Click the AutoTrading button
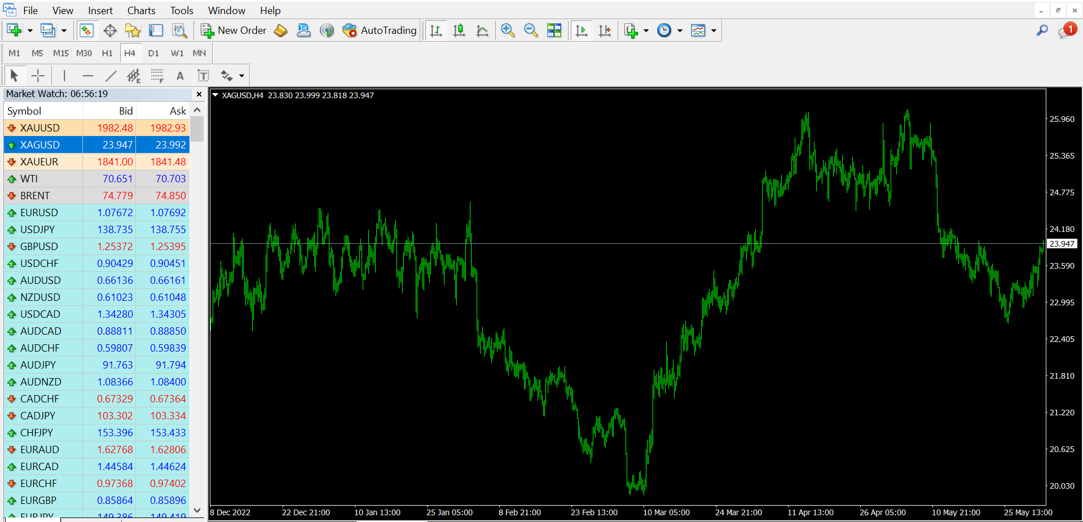The height and width of the screenshot is (522, 1083). point(379,30)
